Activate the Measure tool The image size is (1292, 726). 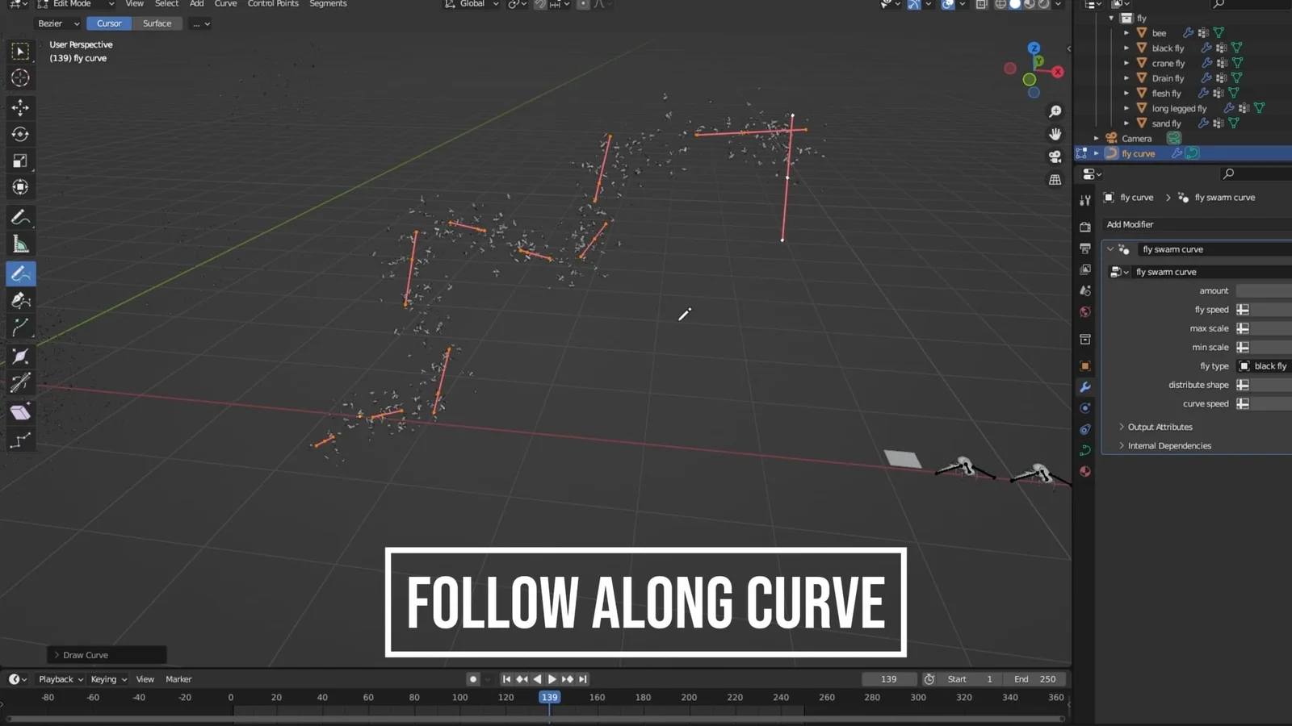tap(20, 244)
